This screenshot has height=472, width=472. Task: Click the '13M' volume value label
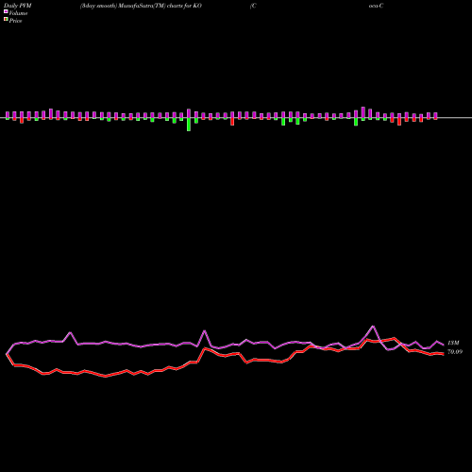pos(453,343)
